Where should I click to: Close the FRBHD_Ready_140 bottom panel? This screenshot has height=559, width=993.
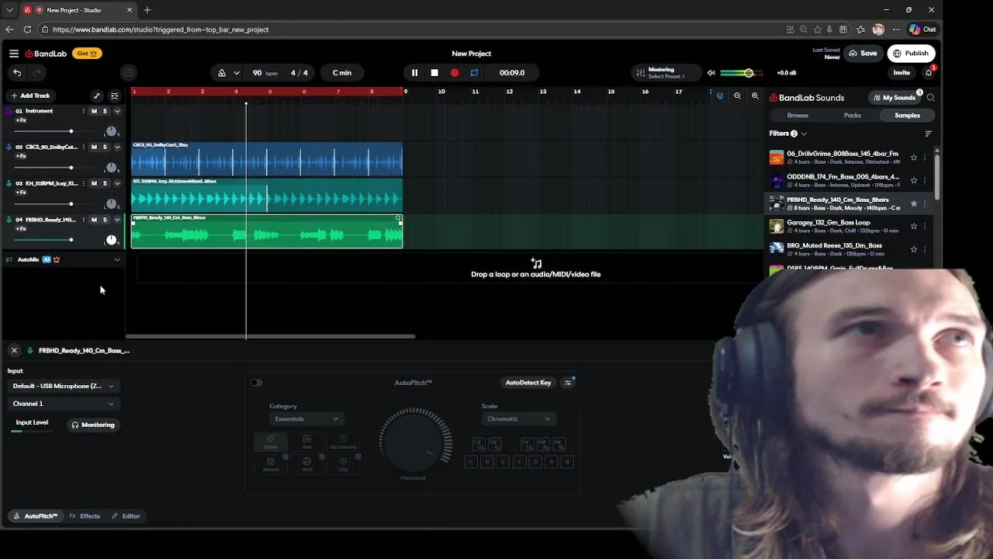[x=14, y=351]
